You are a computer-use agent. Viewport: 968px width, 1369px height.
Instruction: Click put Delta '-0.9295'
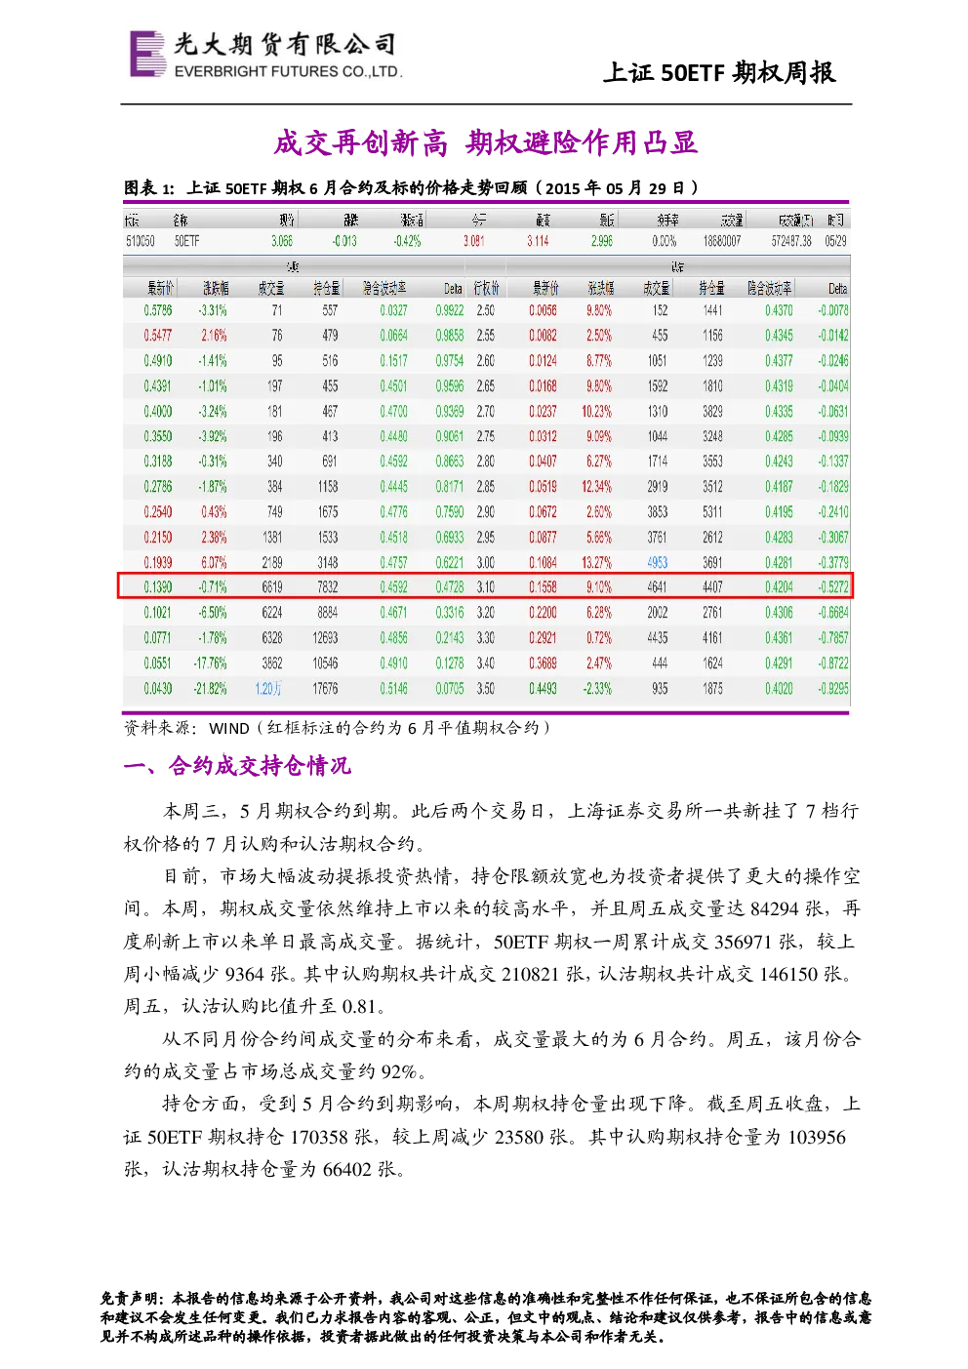pos(832,689)
